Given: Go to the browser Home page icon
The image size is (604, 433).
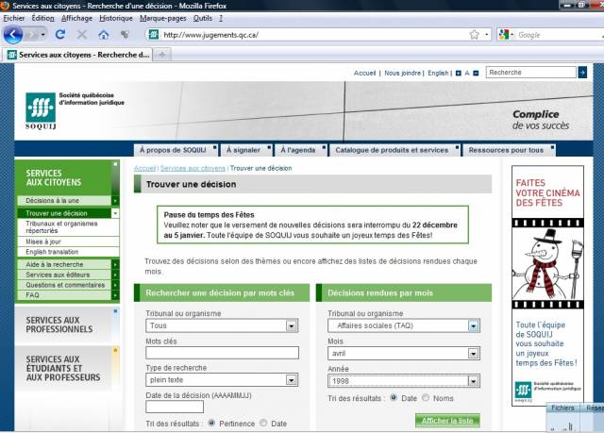Looking at the screenshot, I should point(104,35).
